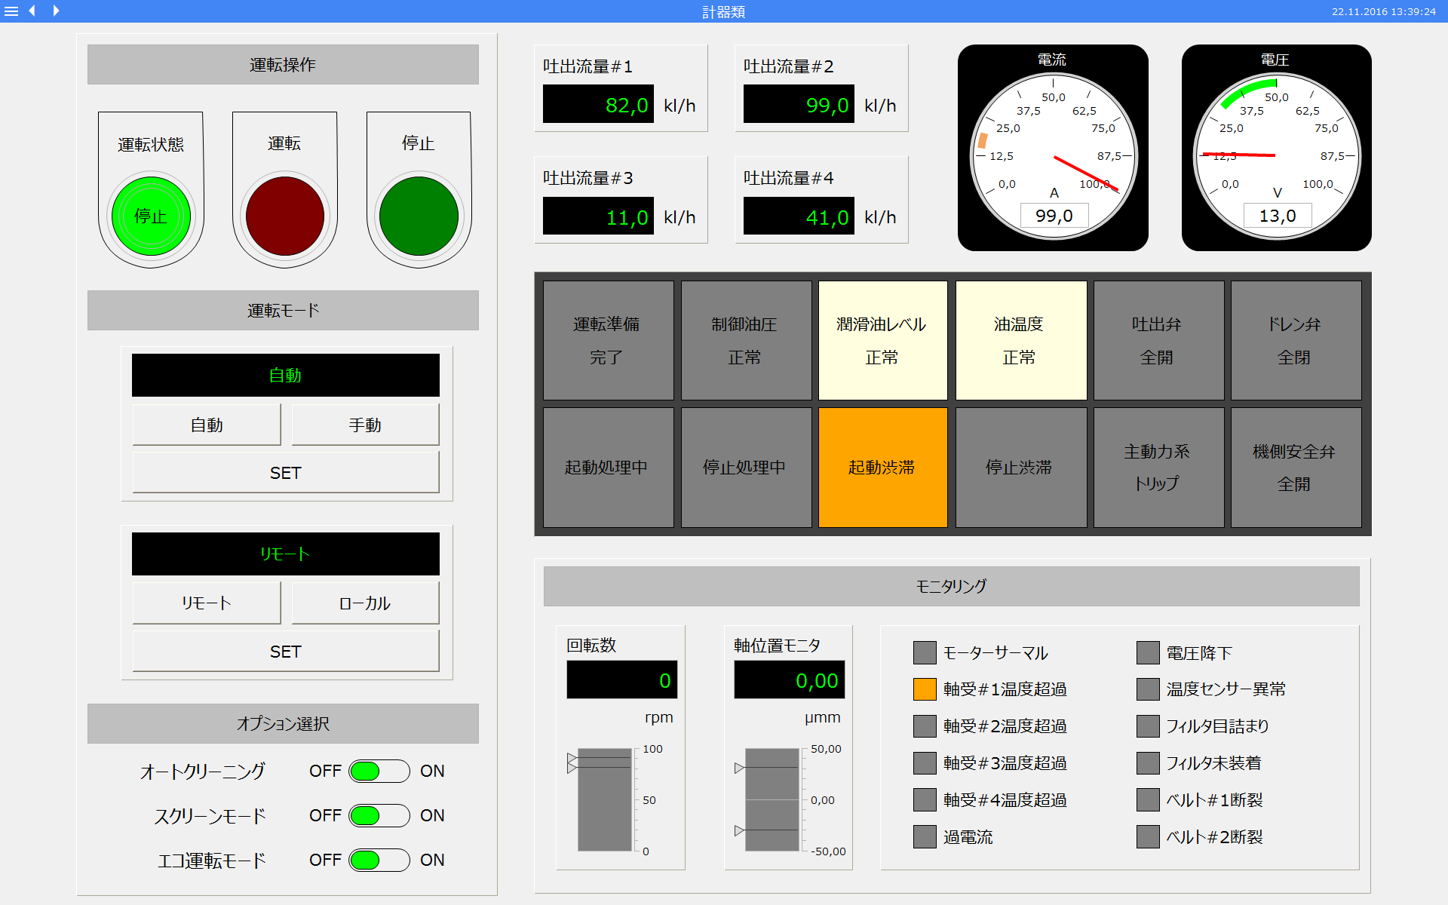The width and height of the screenshot is (1448, 905).
Task: Click the highlighted 油温度正常 tile
Action: pyautogui.click(x=1021, y=340)
